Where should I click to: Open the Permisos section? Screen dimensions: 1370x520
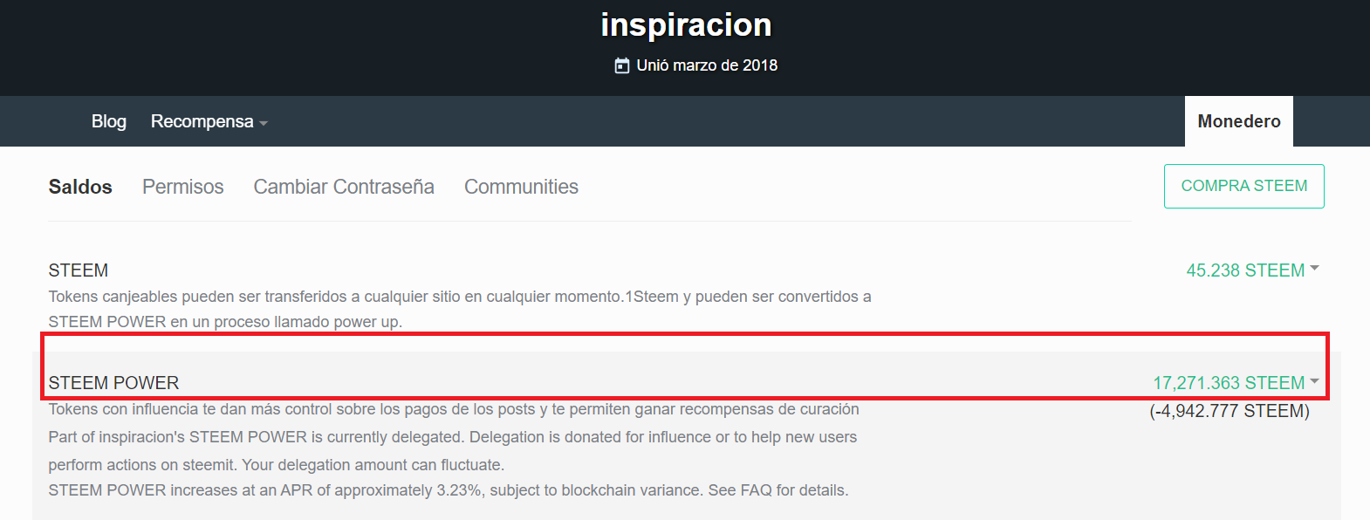pyautogui.click(x=182, y=187)
